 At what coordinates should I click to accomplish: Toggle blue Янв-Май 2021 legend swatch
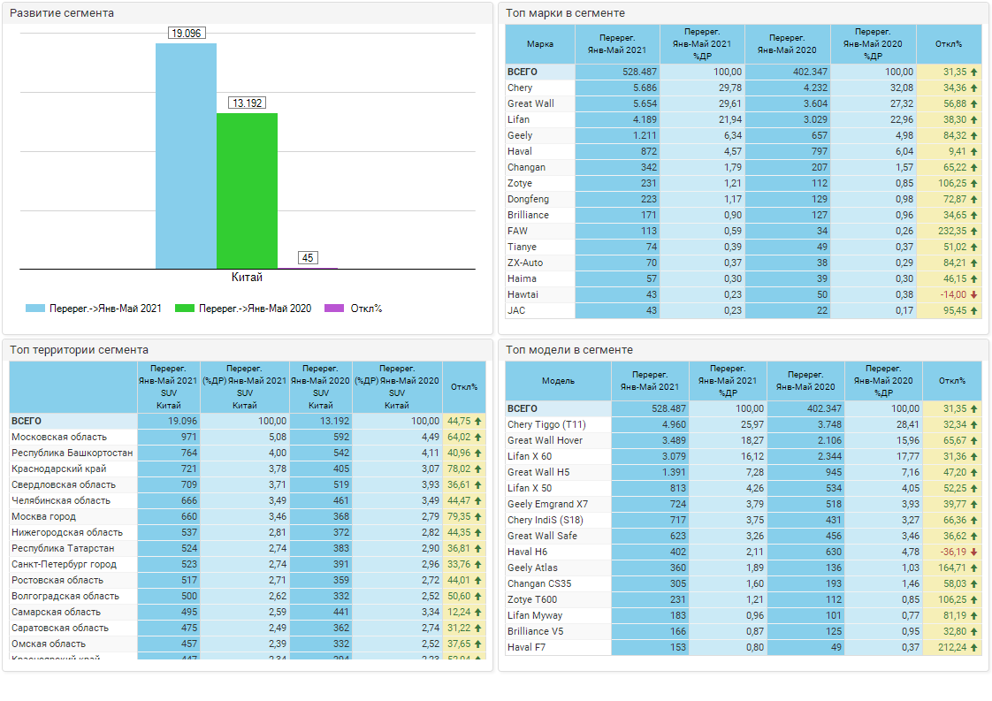pos(34,309)
